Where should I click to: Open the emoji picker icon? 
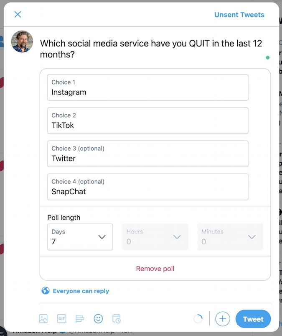click(98, 319)
